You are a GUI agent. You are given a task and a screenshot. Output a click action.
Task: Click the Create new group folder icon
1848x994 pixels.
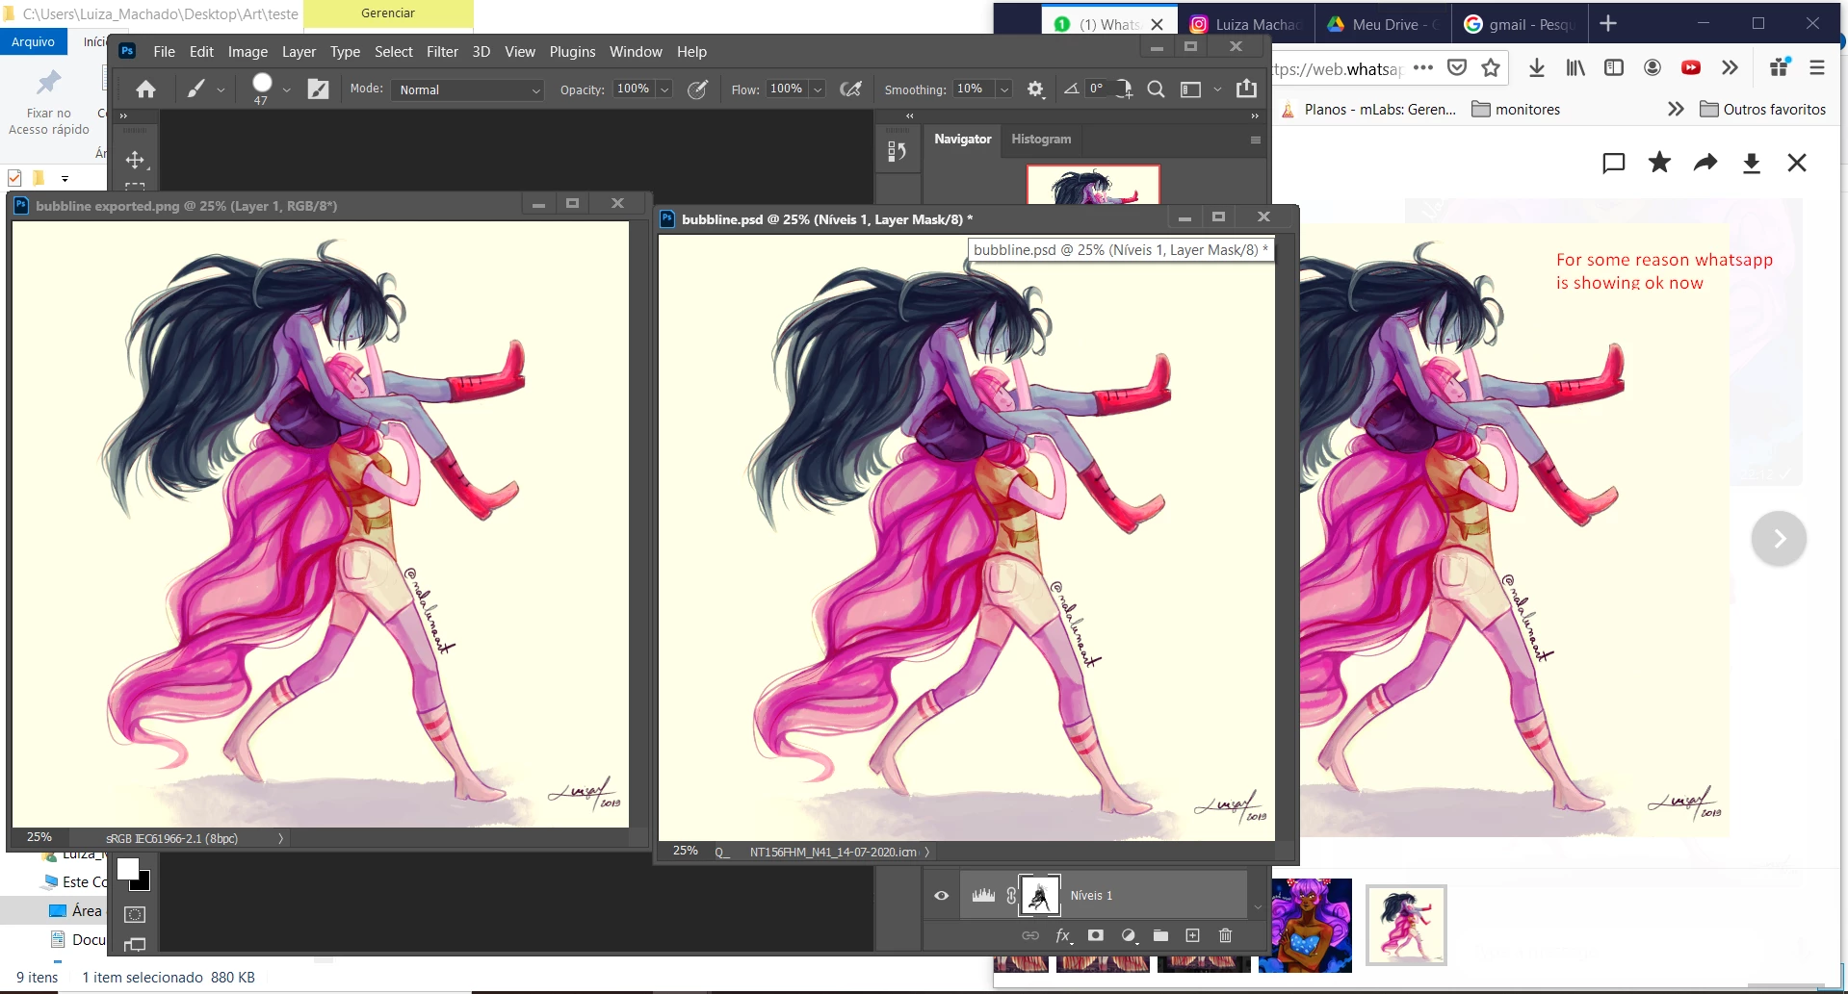[x=1160, y=935]
